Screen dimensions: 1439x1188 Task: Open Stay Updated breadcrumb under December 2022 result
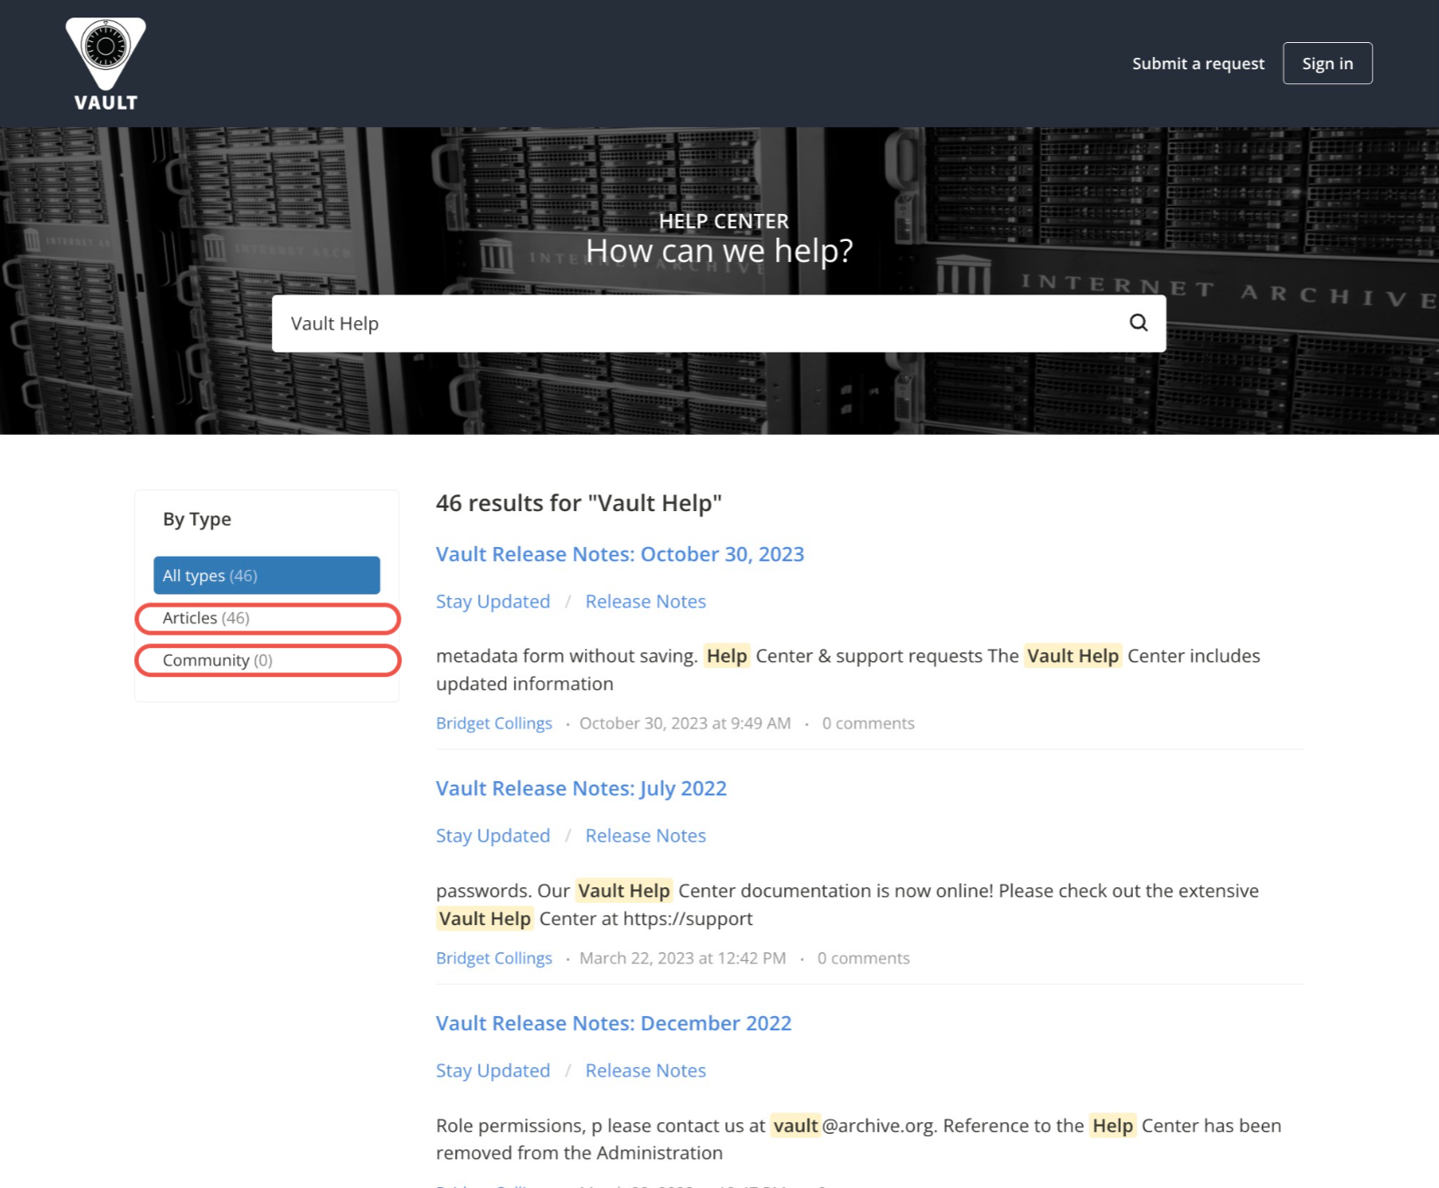click(493, 1071)
